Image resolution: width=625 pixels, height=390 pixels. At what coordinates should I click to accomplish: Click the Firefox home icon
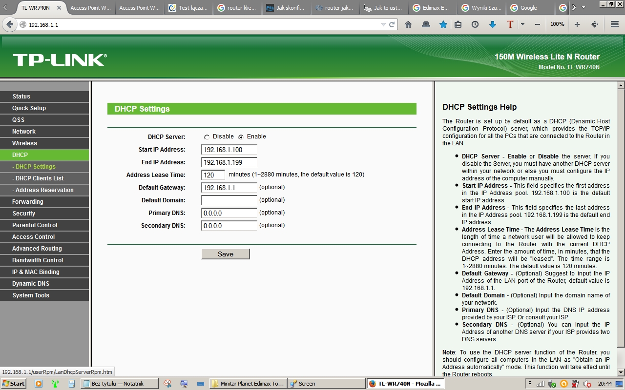[408, 24]
